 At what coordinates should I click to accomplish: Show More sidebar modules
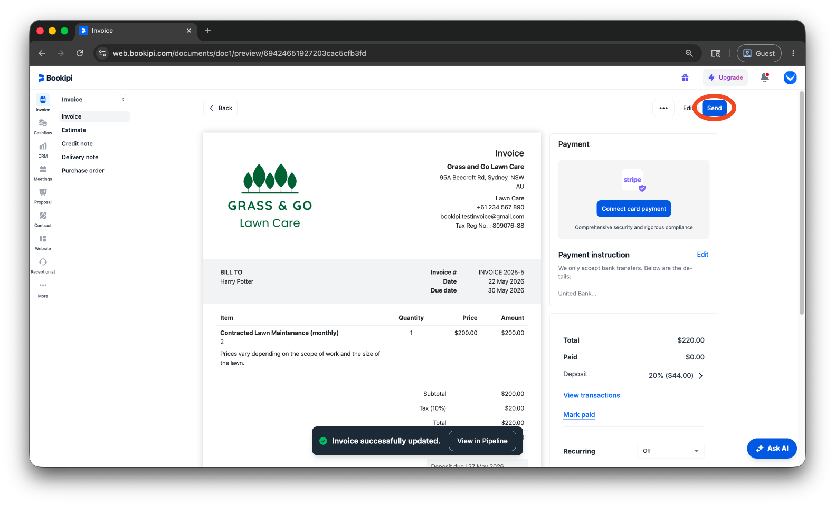click(43, 289)
